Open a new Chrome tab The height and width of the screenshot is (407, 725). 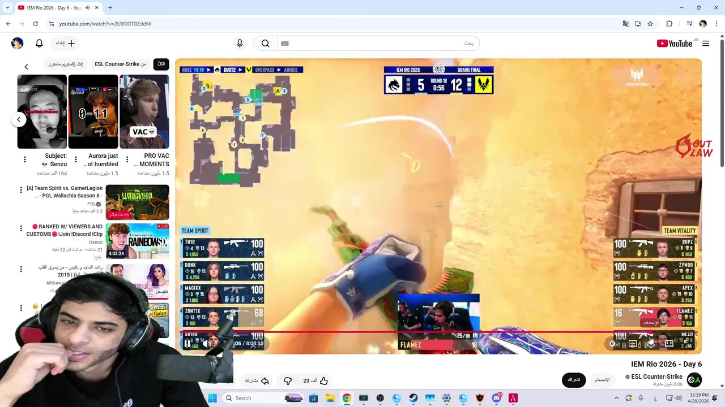110,8
